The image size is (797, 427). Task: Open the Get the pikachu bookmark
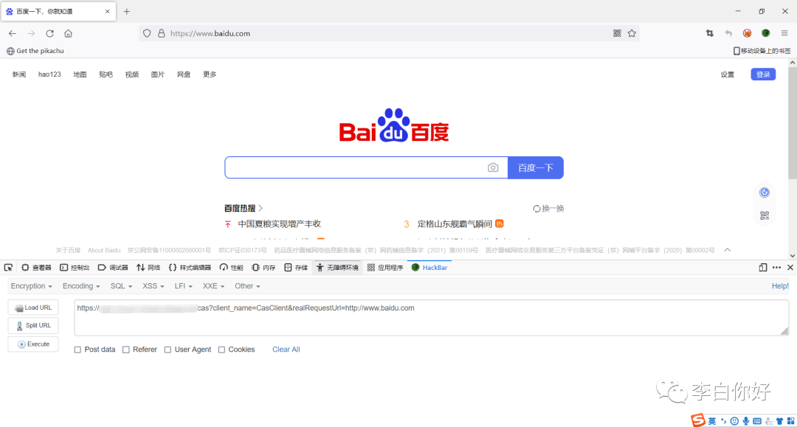coord(35,51)
